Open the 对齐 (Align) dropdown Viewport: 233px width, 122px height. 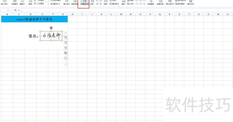point(131,4)
